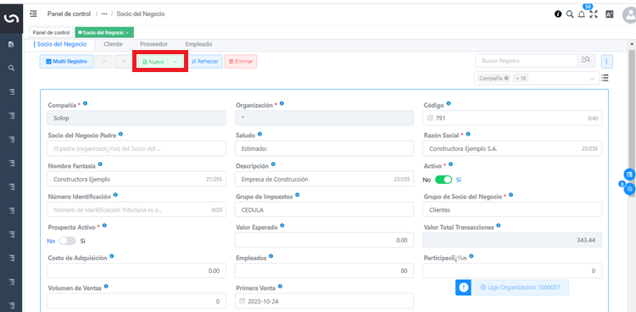The height and width of the screenshot is (312, 636).
Task: Toggle the Prospecto Activo switch
Action: [x=67, y=241]
